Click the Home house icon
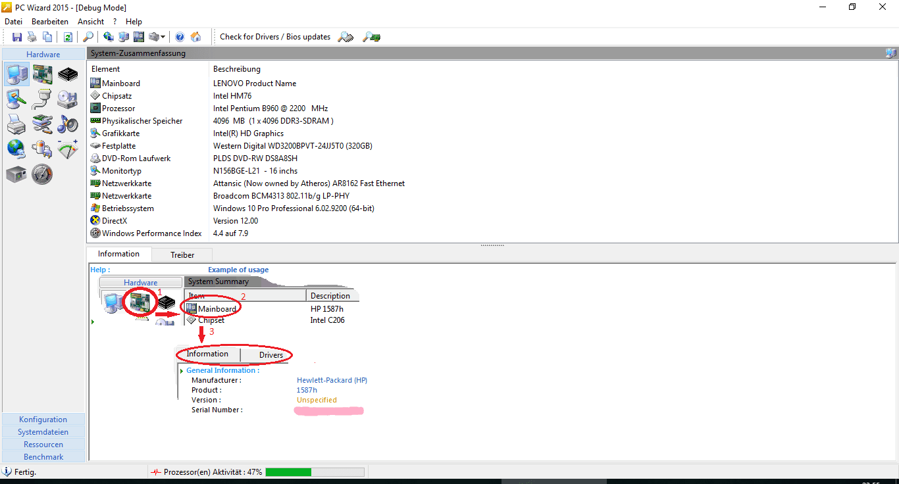This screenshot has width=899, height=484. pos(195,37)
